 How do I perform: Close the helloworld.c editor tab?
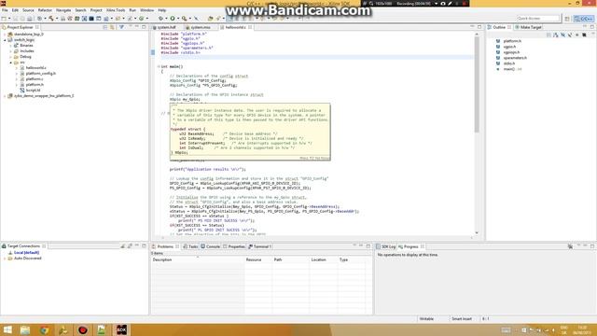pyautogui.click(x=250, y=27)
